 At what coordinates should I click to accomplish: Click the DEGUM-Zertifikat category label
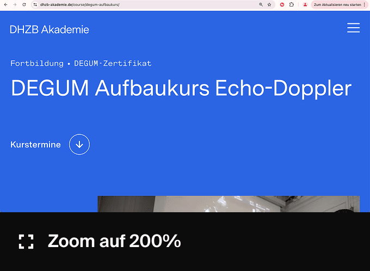[x=113, y=63]
